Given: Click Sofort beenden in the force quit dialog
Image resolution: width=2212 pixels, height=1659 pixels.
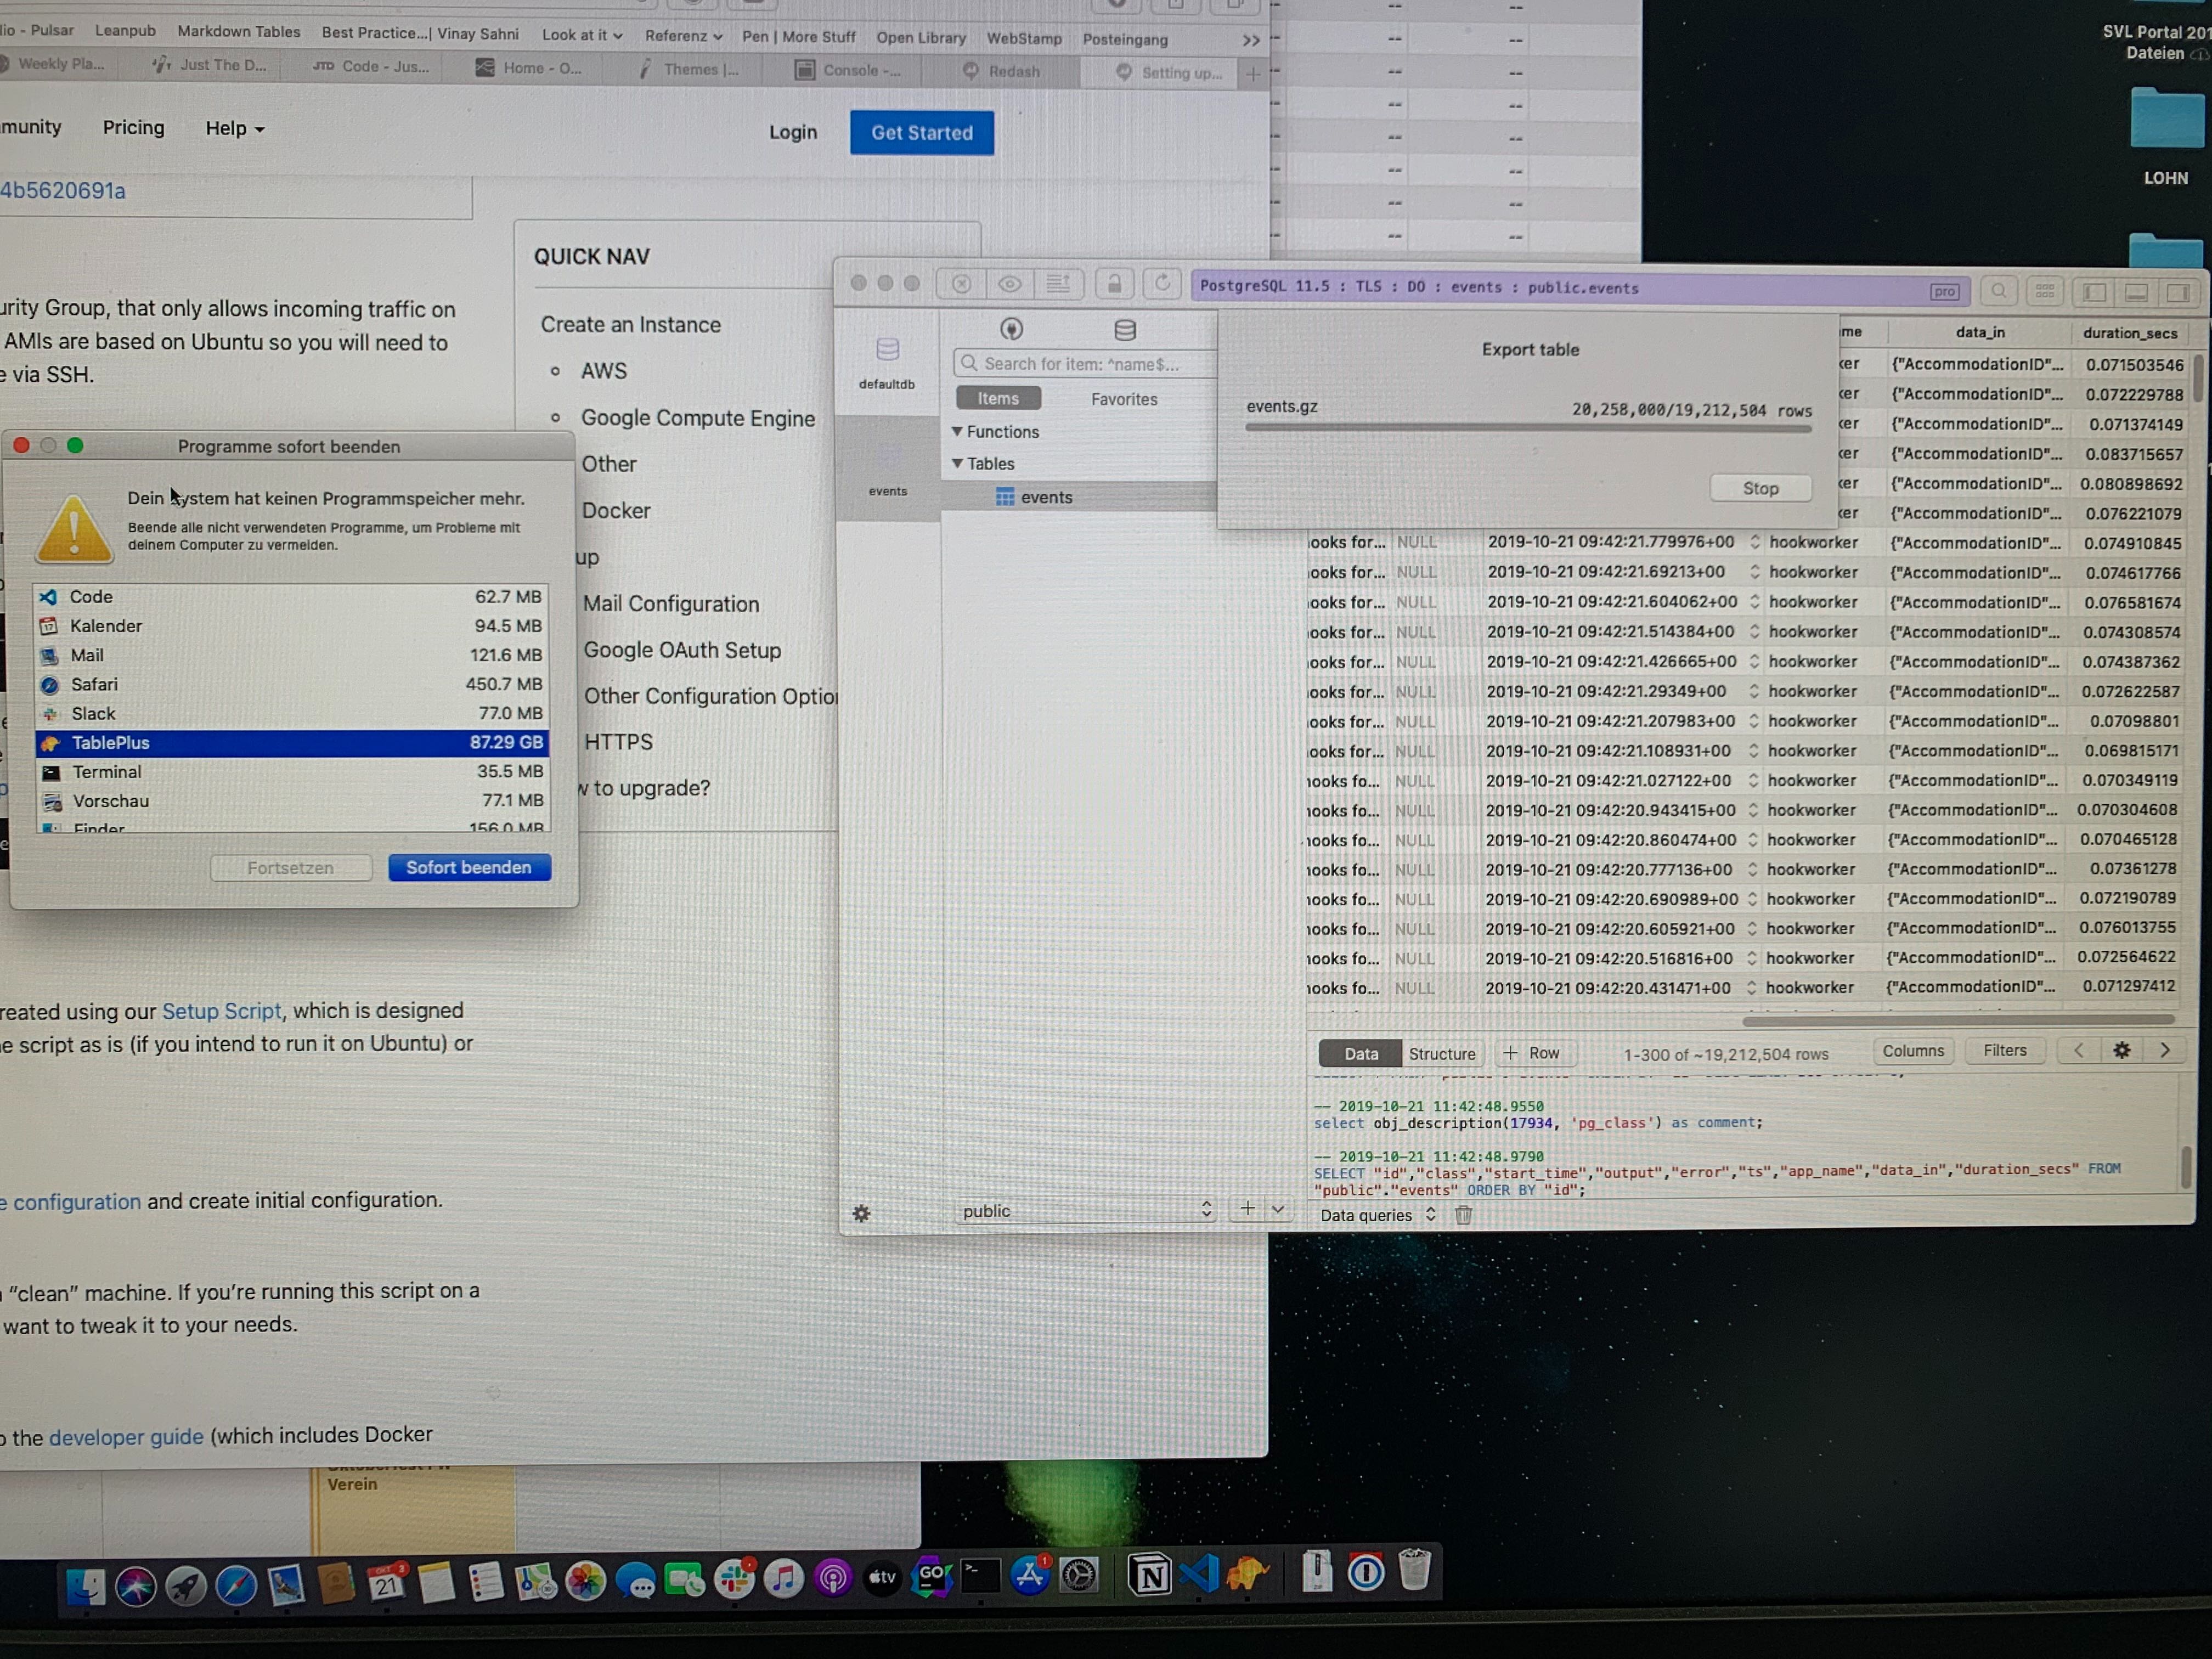Looking at the screenshot, I should [x=469, y=867].
